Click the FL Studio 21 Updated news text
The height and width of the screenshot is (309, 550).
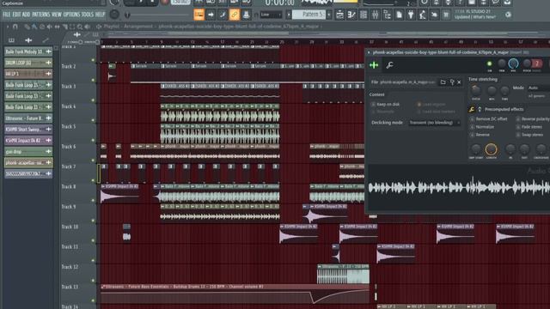(475, 14)
